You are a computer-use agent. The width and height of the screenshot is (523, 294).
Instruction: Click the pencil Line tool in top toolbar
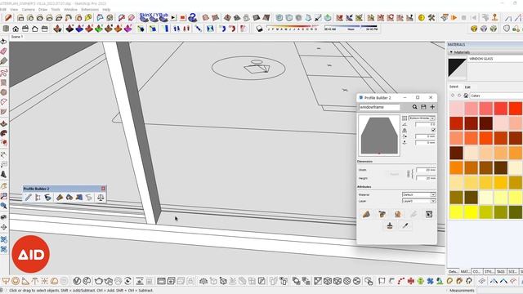[8, 18]
